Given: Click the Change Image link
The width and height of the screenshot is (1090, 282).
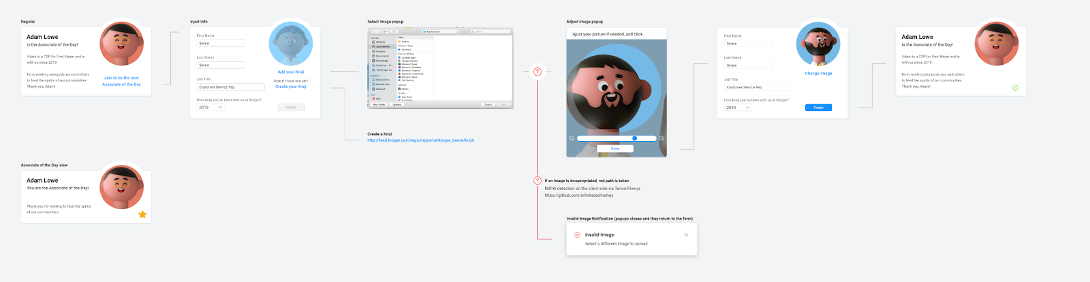Looking at the screenshot, I should pyautogui.click(x=818, y=73).
